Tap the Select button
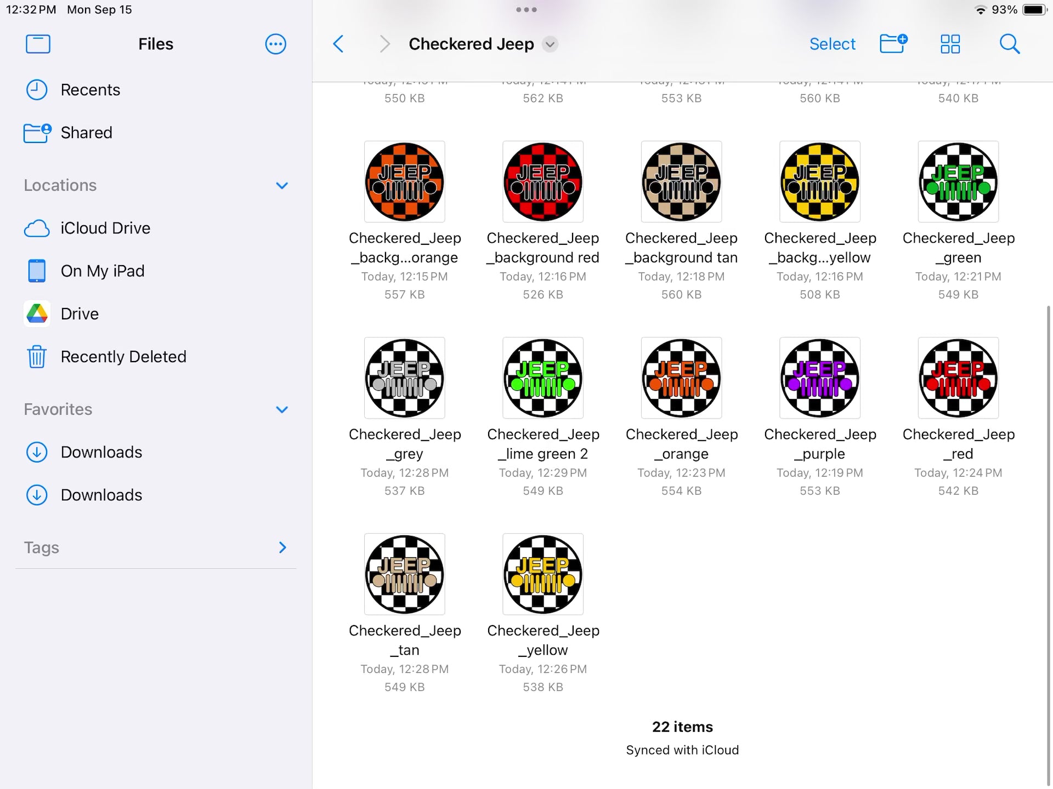This screenshot has height=789, width=1053. [832, 44]
